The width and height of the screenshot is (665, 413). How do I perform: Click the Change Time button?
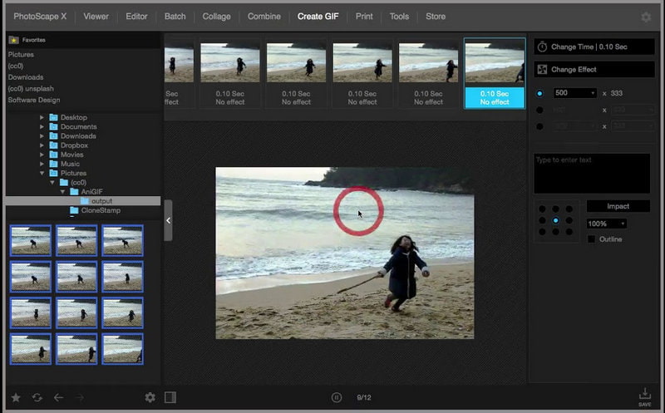592,47
